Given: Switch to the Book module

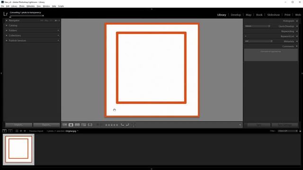Looking at the screenshot, I should (259, 15).
